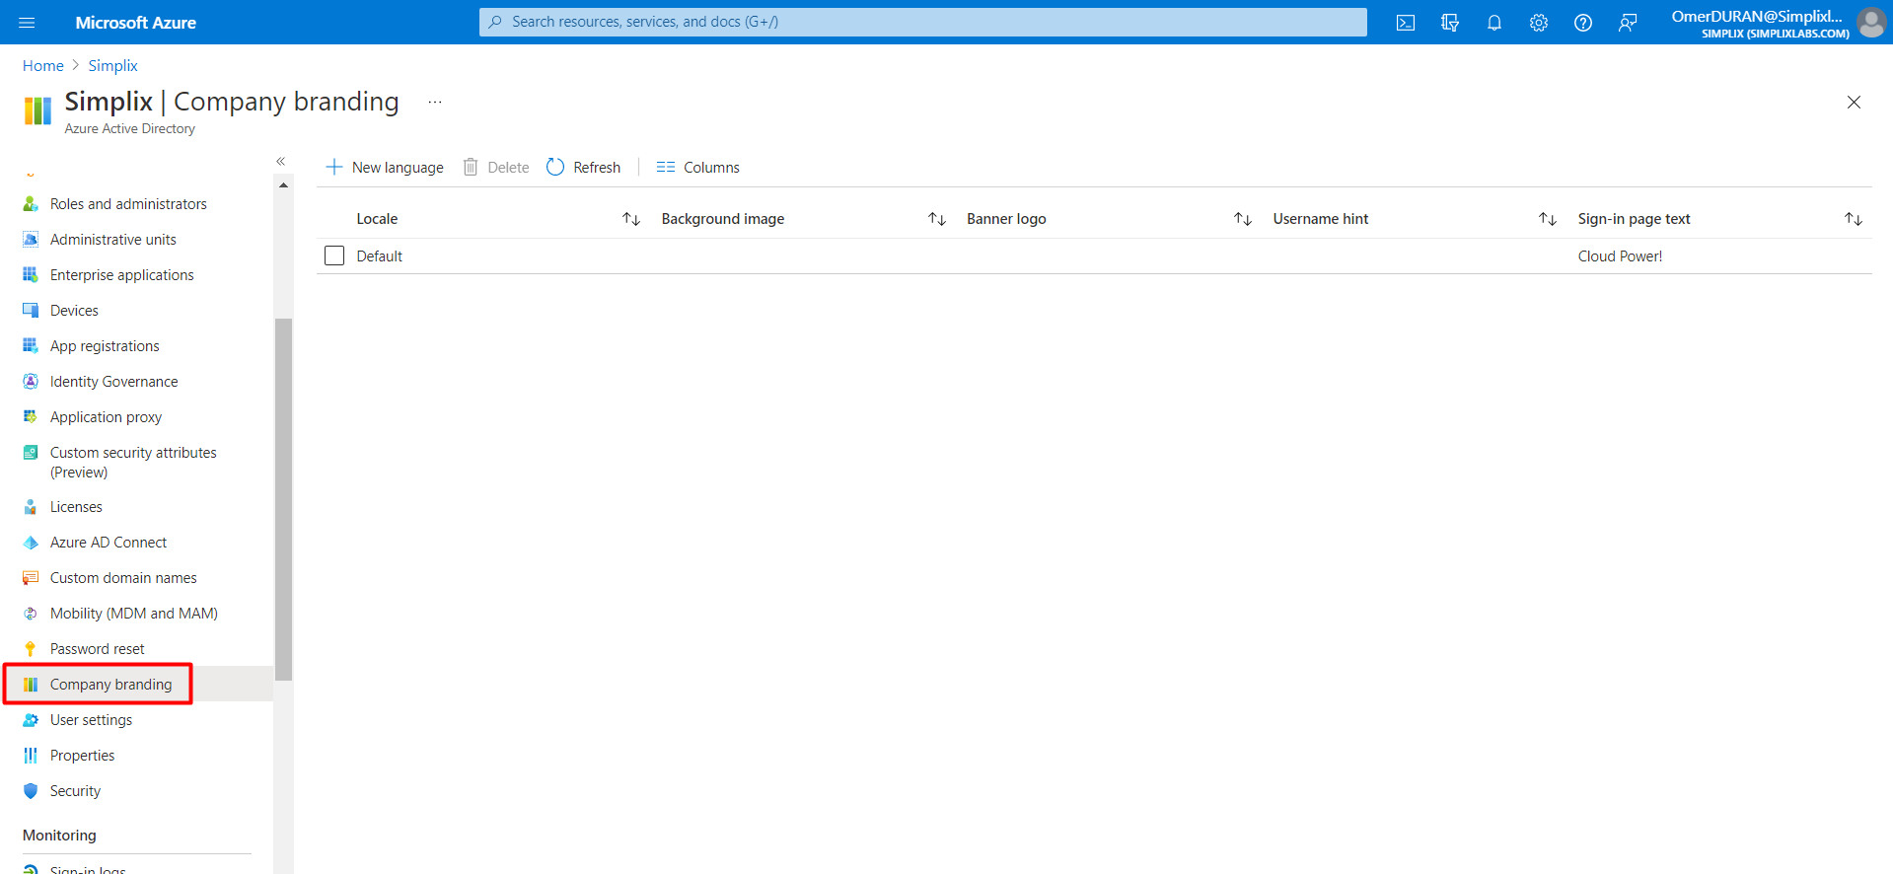Screen dimensions: 1893x874
Task: Go to Simplix breadcrumb link
Action: point(112,66)
